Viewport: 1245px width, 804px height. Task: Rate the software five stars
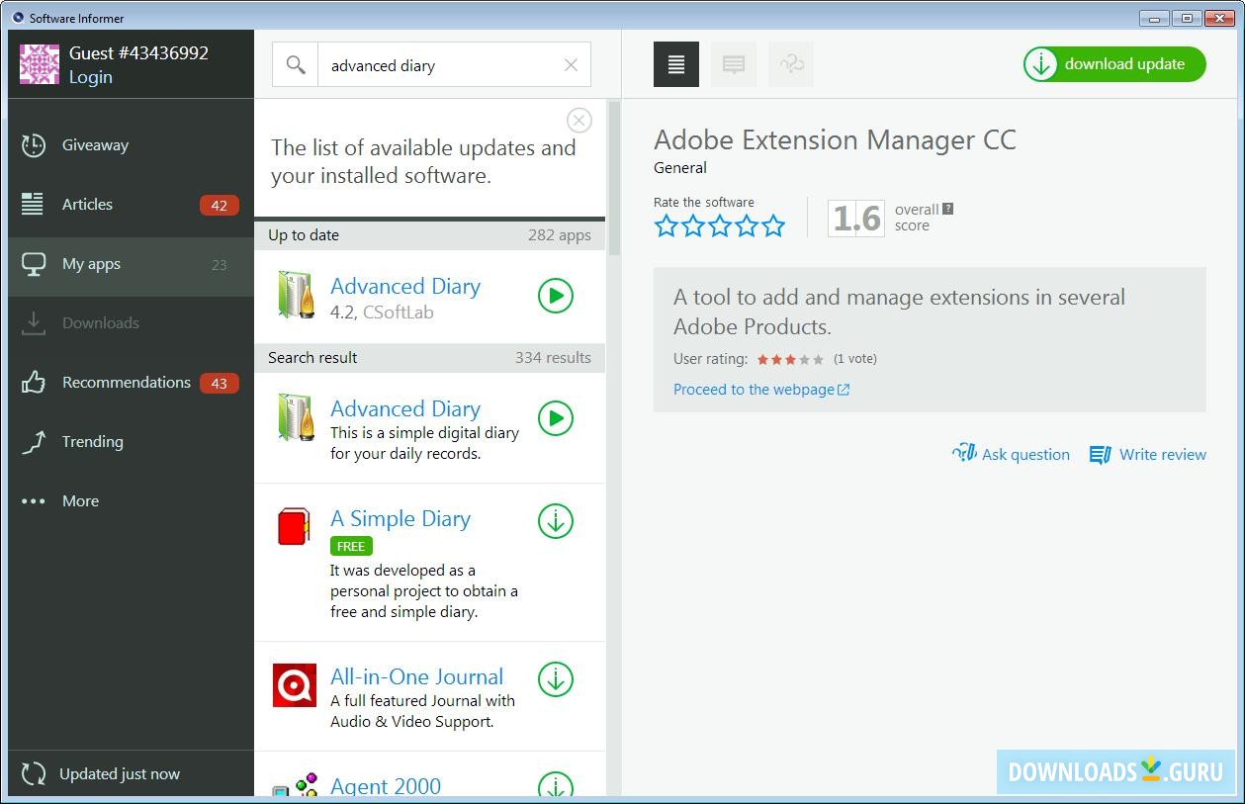[x=773, y=226]
